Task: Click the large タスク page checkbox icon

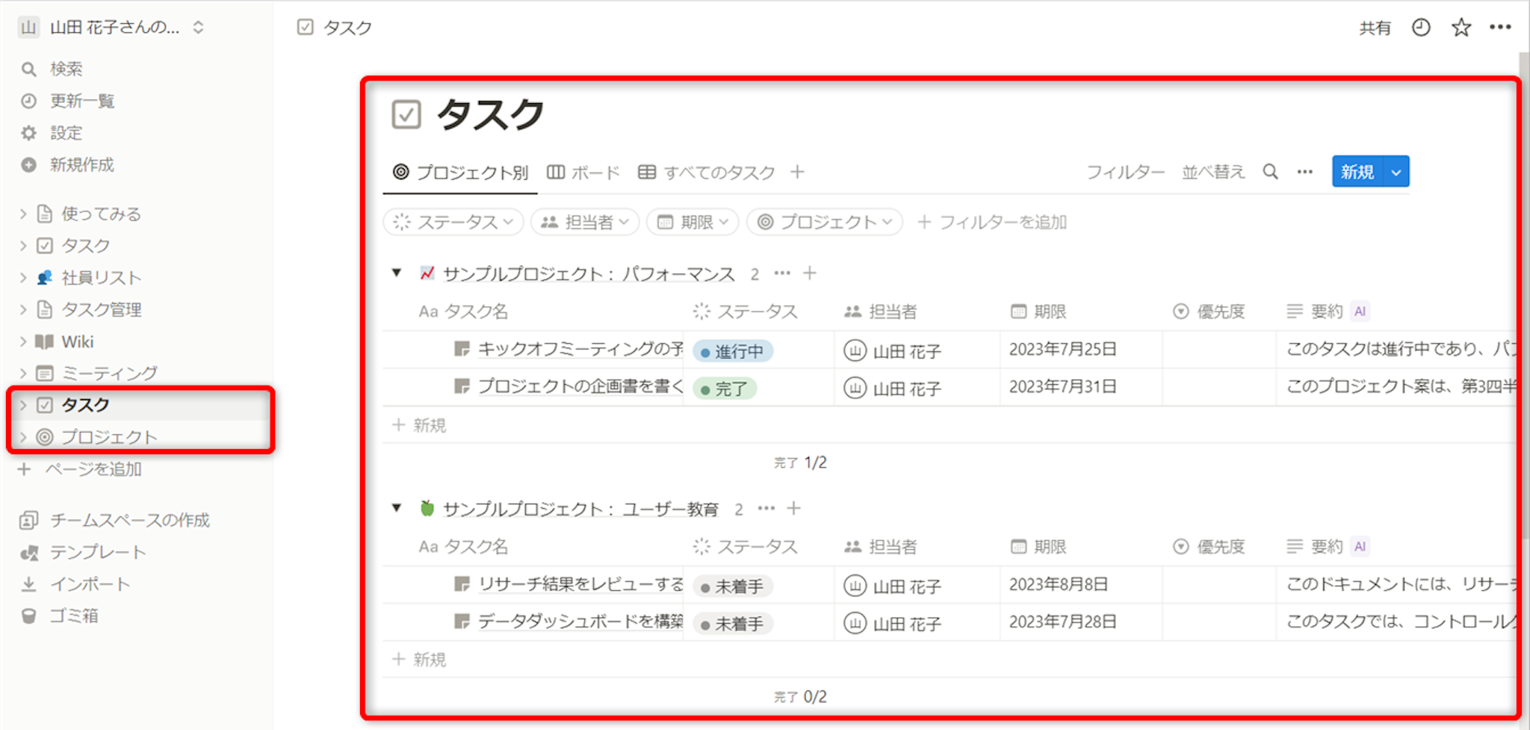Action: click(406, 115)
